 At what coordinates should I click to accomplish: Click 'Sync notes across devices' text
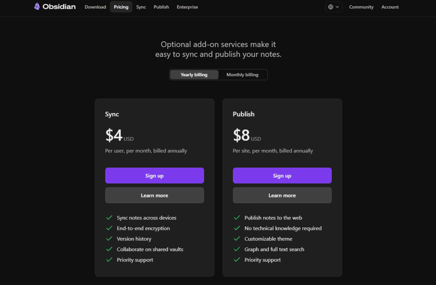[147, 218]
